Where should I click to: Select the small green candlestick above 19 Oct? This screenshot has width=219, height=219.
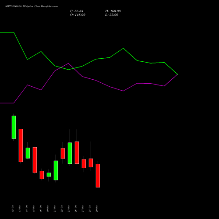tap(49, 175)
